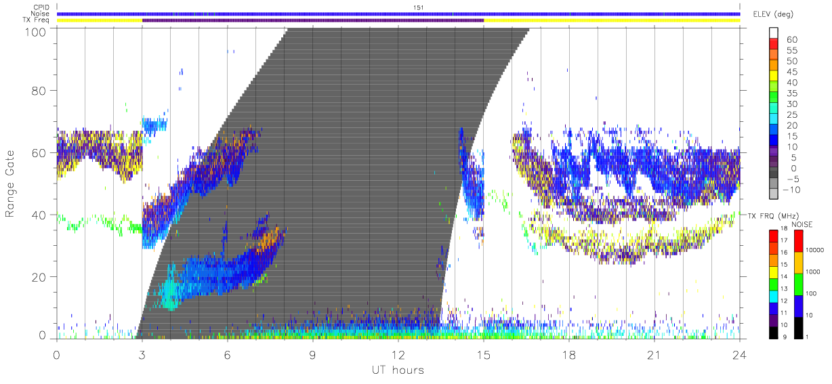This screenshot has width=832, height=384.
Task: Click the 55 label on ELEV scale
Action: coord(791,50)
